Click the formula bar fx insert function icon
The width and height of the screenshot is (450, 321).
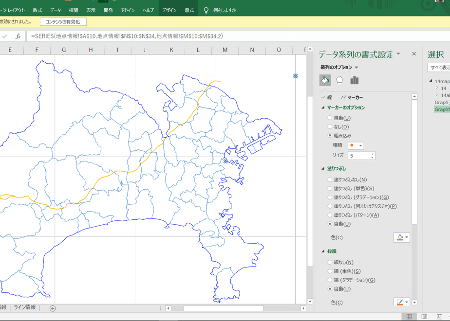18,36
